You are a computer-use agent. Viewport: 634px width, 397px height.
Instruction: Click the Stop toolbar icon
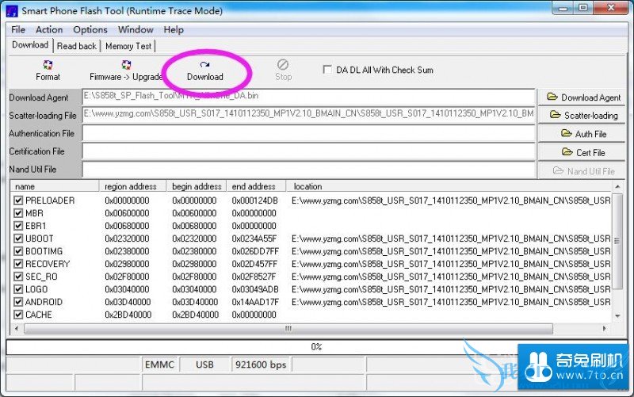click(x=283, y=65)
